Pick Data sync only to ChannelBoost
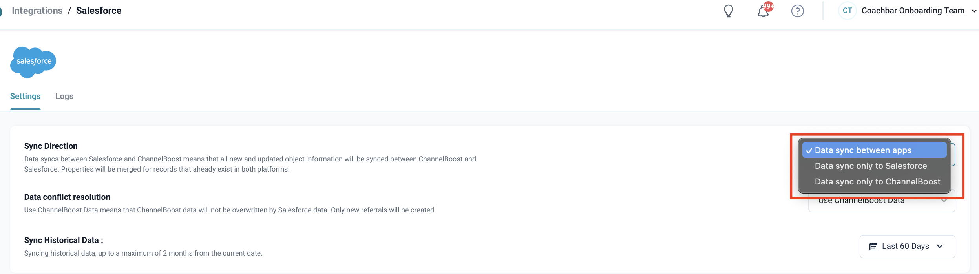The height and width of the screenshot is (274, 979). (x=877, y=182)
